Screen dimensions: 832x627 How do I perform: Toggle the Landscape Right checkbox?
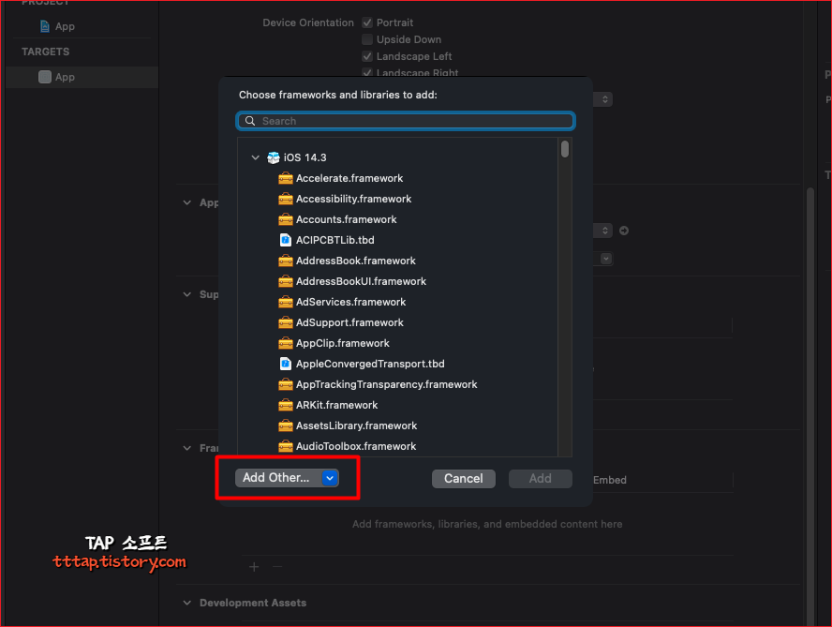tap(367, 72)
